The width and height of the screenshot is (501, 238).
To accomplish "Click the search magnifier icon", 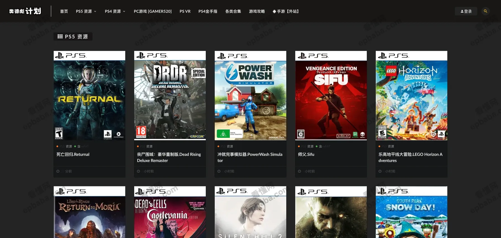I will 485,11.
